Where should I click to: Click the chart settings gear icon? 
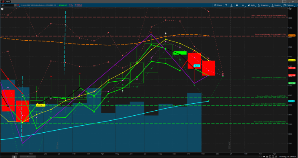click(x=237, y=5)
